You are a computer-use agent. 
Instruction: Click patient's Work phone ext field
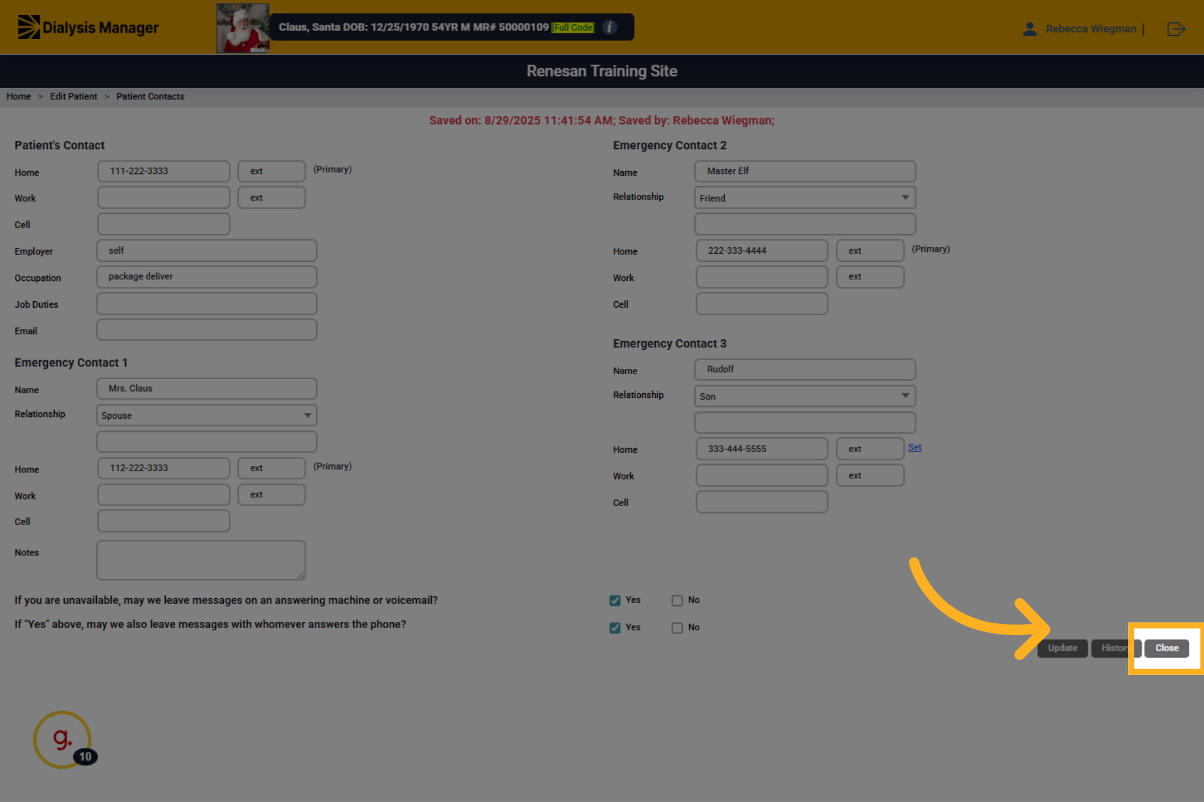coord(271,198)
